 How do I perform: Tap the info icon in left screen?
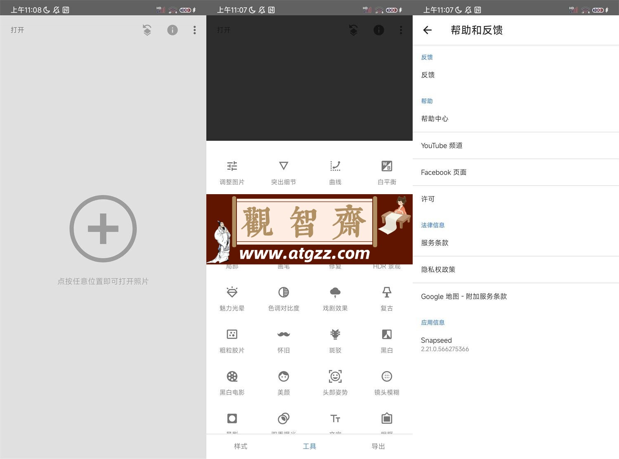(172, 30)
